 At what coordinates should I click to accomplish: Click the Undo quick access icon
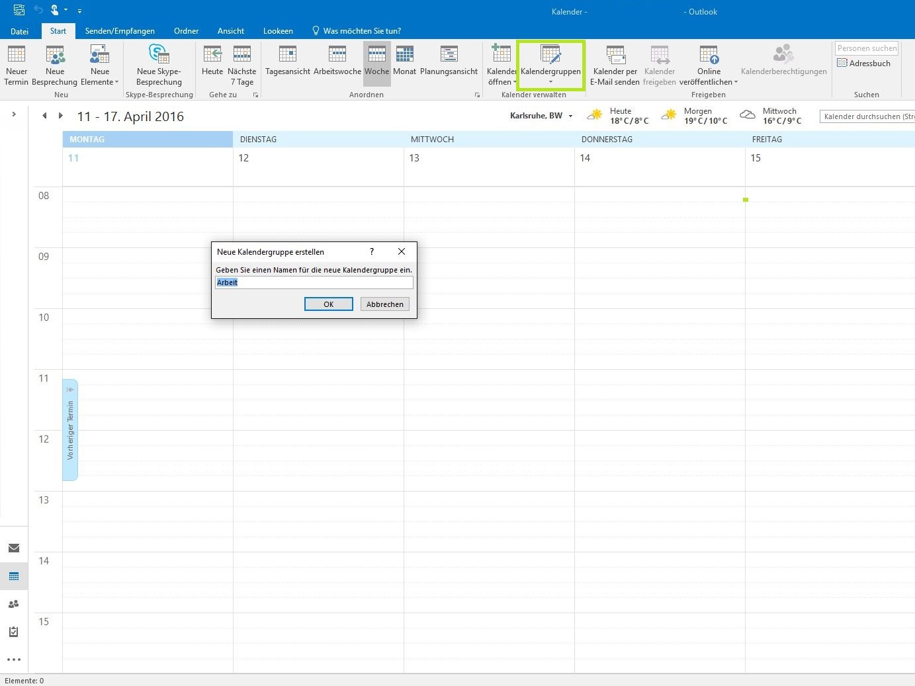[x=39, y=11]
